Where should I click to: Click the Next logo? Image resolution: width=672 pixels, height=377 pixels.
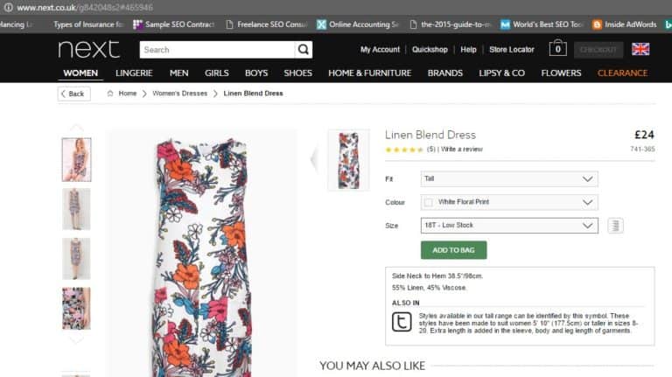click(88, 49)
